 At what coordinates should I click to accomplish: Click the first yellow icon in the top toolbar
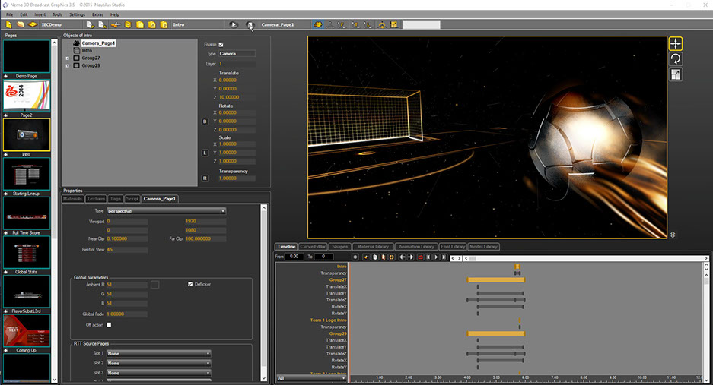click(x=9, y=24)
